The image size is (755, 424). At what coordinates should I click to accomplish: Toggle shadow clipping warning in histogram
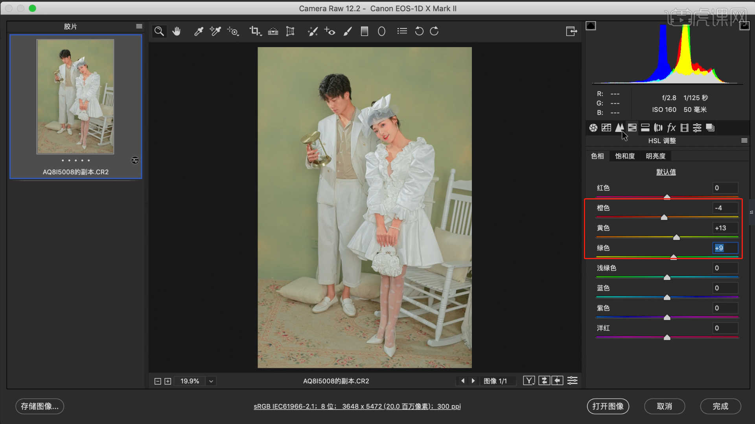(591, 26)
